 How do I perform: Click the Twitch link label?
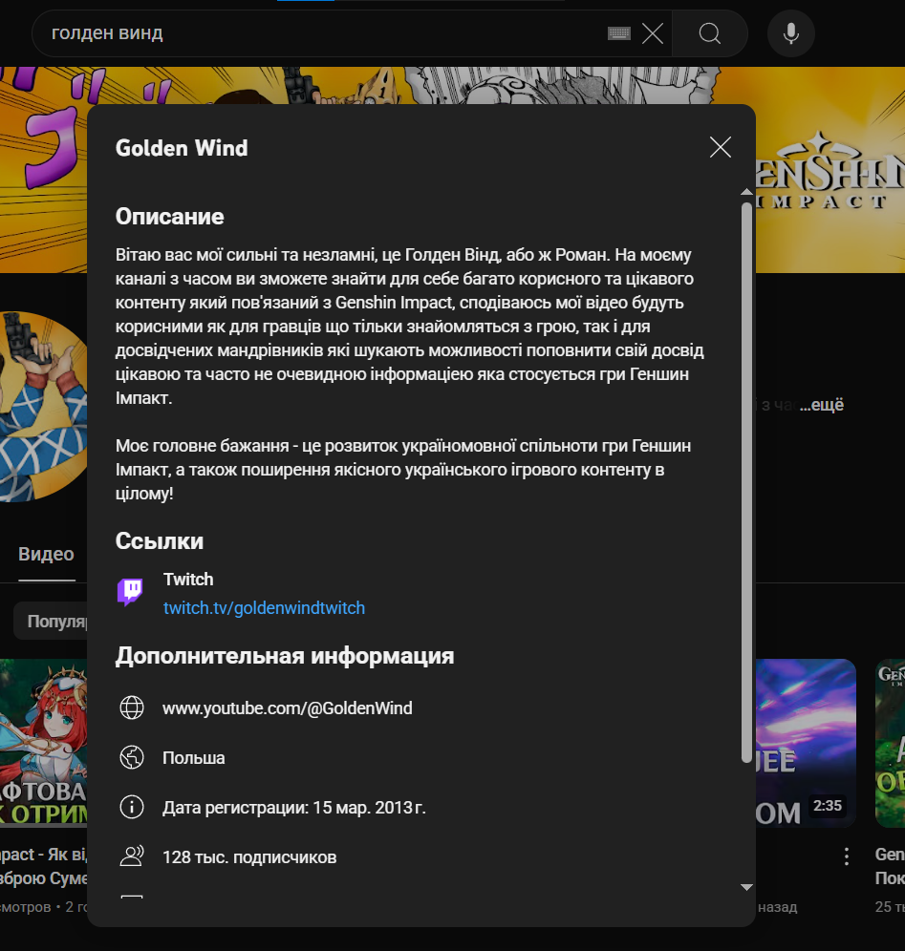tap(188, 580)
